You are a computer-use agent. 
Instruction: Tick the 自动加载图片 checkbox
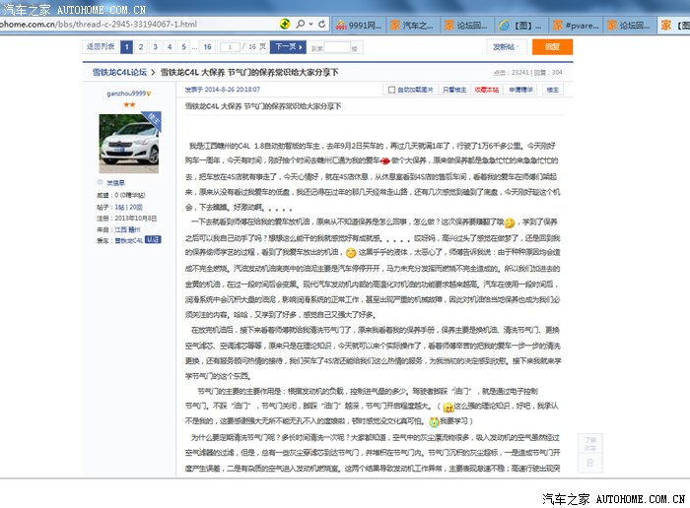pos(393,89)
